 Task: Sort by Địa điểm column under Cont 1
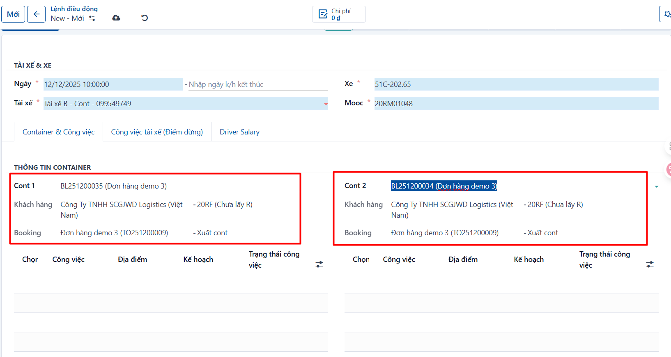(x=132, y=259)
